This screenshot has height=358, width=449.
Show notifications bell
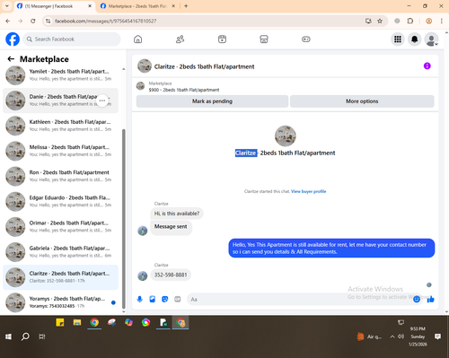415,39
